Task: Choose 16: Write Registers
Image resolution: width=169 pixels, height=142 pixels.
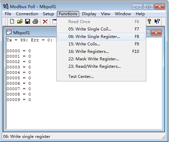Action: (101, 52)
